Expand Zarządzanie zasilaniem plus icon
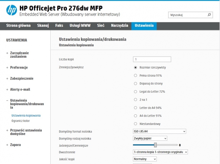 [x=7, y=53]
